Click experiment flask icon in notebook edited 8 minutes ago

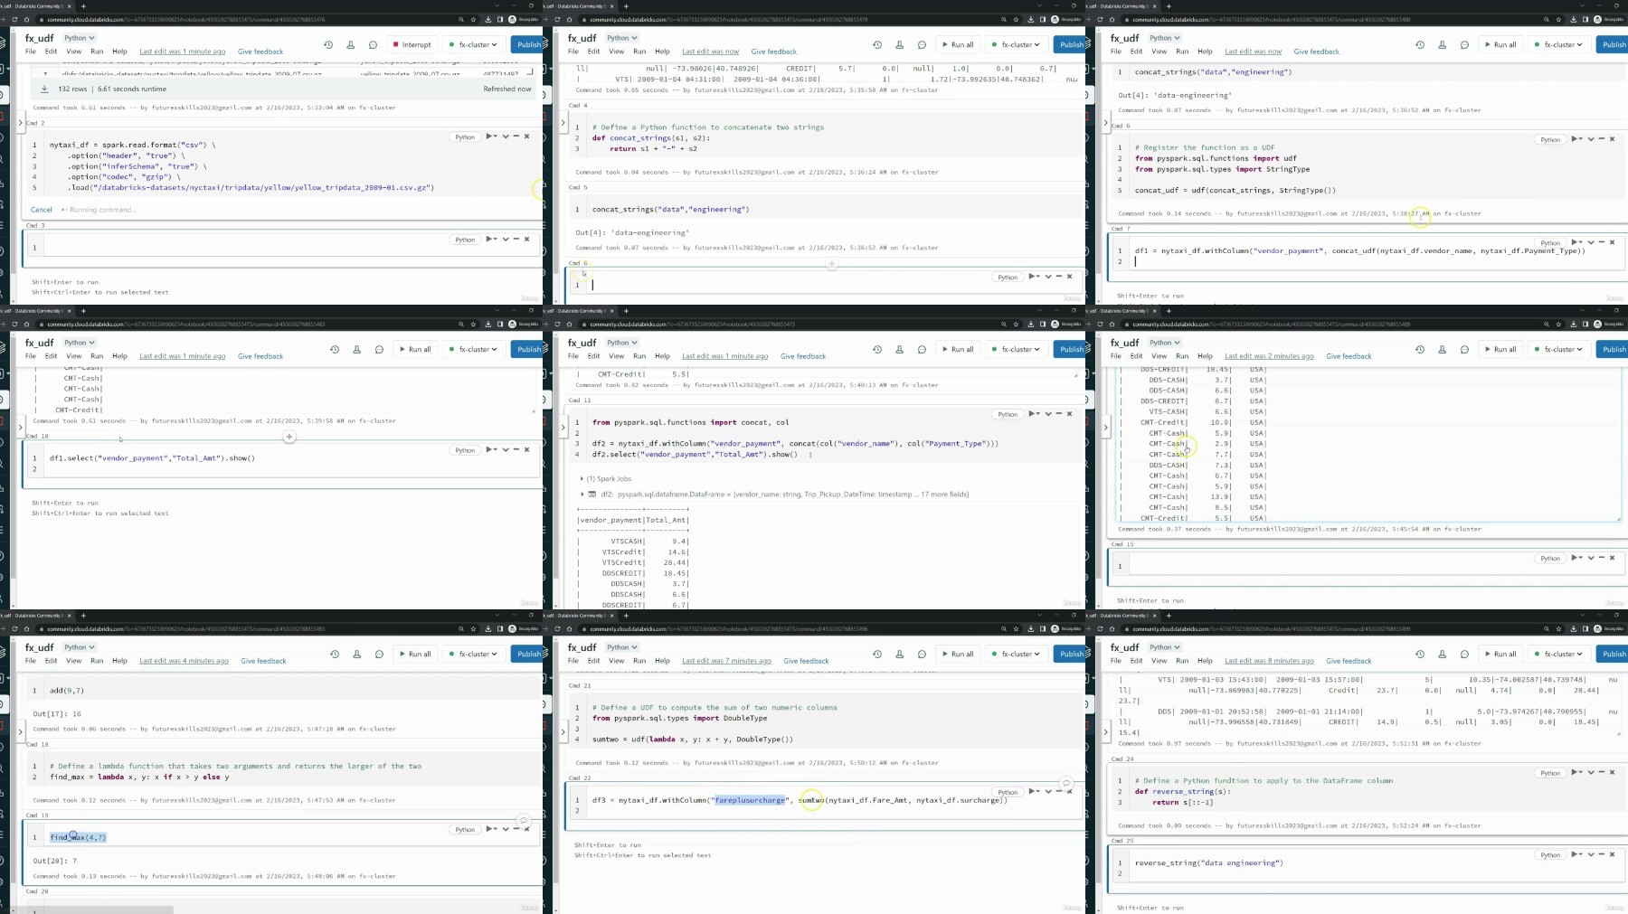pos(1443,654)
